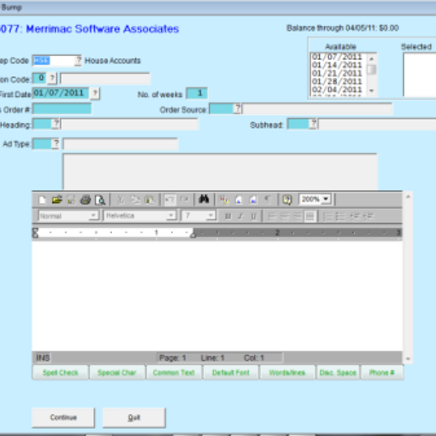Click the Special Char button
The width and height of the screenshot is (436, 436).
pyautogui.click(x=117, y=372)
